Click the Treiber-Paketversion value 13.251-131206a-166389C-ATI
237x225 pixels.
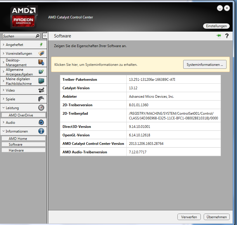[152, 80]
